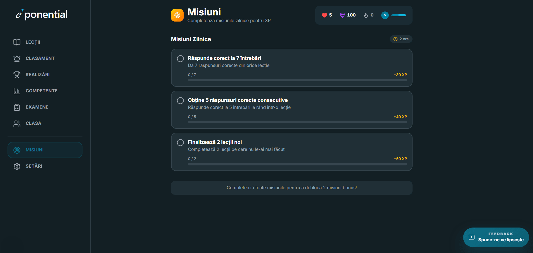
Task: Click the Lecții book icon
Action: pyautogui.click(x=17, y=42)
